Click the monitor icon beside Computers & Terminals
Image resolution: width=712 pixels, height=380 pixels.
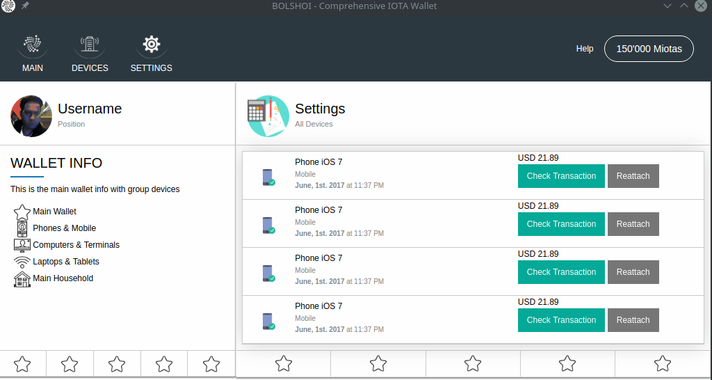(22, 245)
